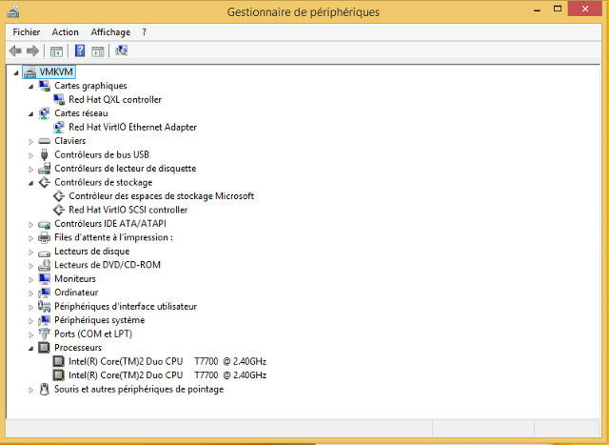Viewport: 609px width, 445px height.
Task: Select the second Intel Core2 Duo T7700 entry
Action: point(167,375)
